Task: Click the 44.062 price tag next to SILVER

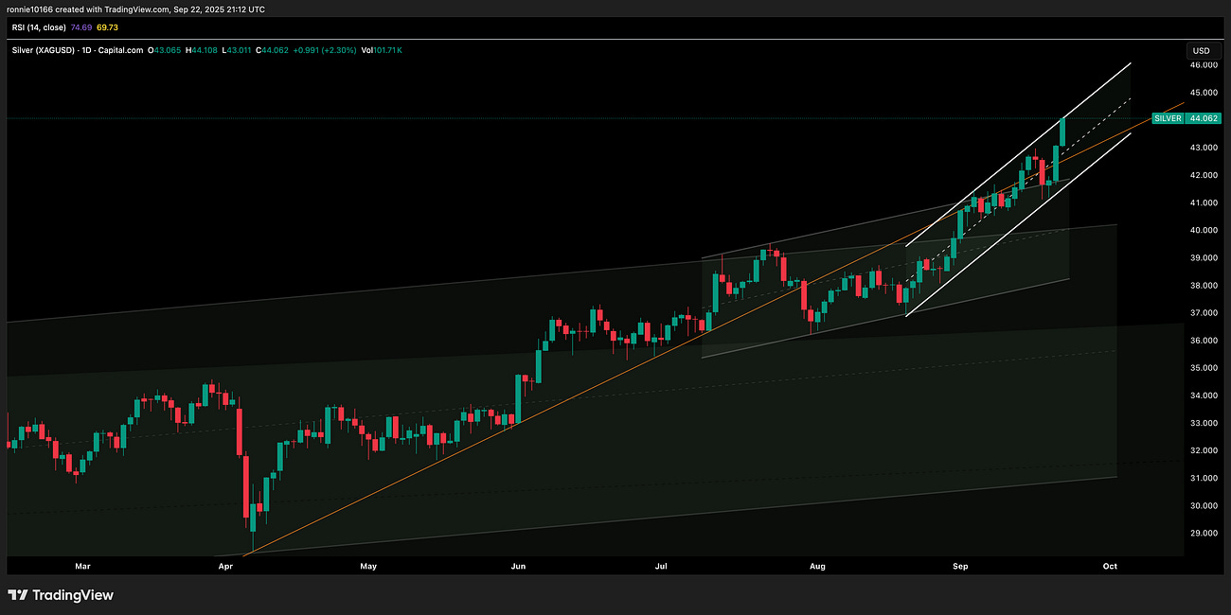Action: [1202, 118]
